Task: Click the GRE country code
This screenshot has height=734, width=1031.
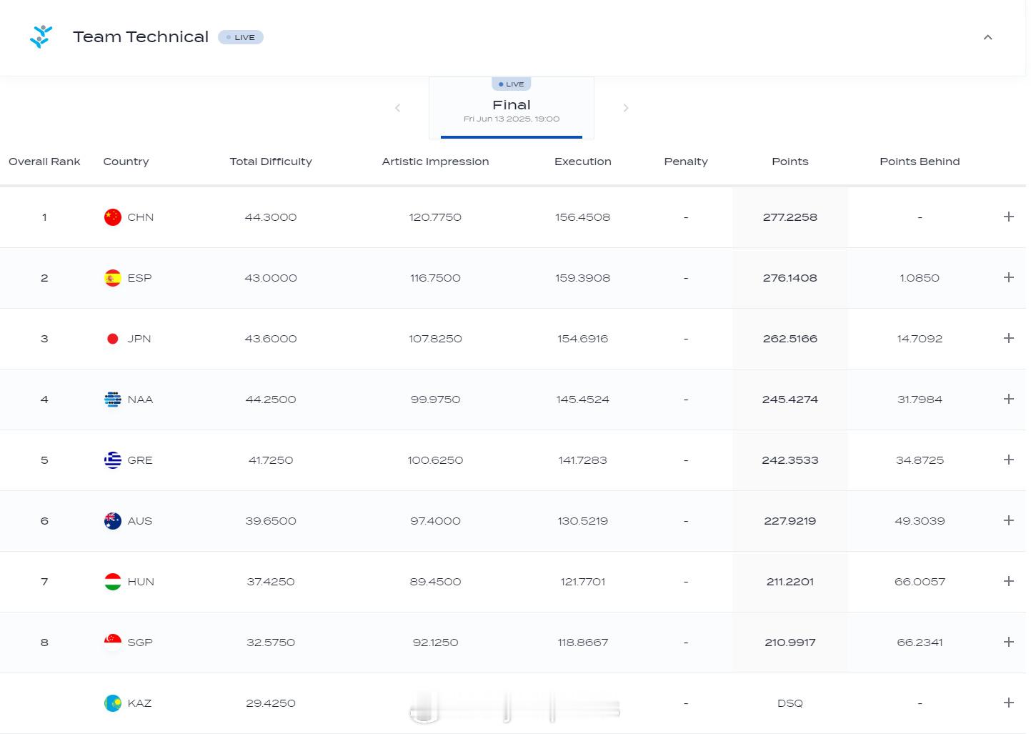Action: pyautogui.click(x=140, y=460)
